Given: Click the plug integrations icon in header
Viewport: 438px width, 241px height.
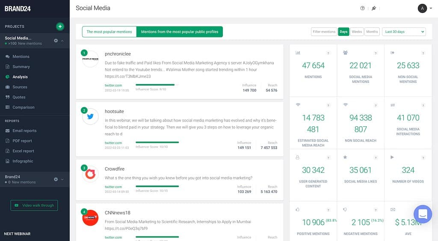Looking at the screenshot, I should point(373,8).
